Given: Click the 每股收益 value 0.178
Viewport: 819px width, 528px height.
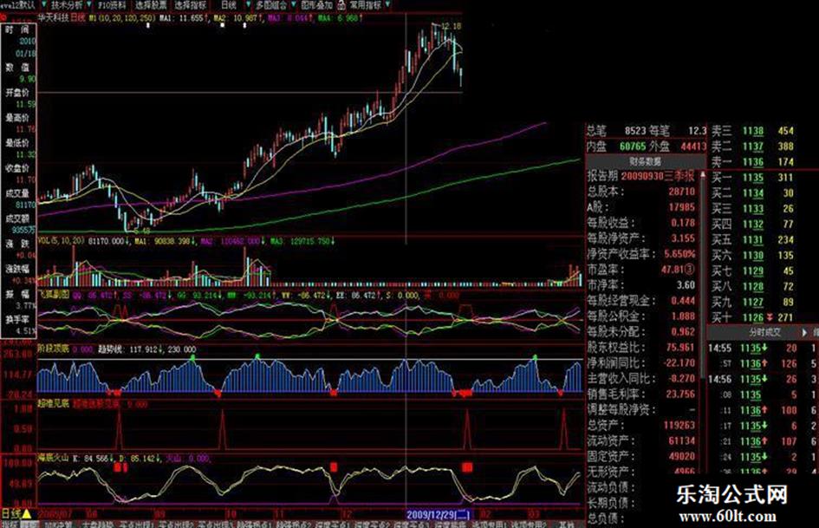Looking at the screenshot, I should [683, 223].
